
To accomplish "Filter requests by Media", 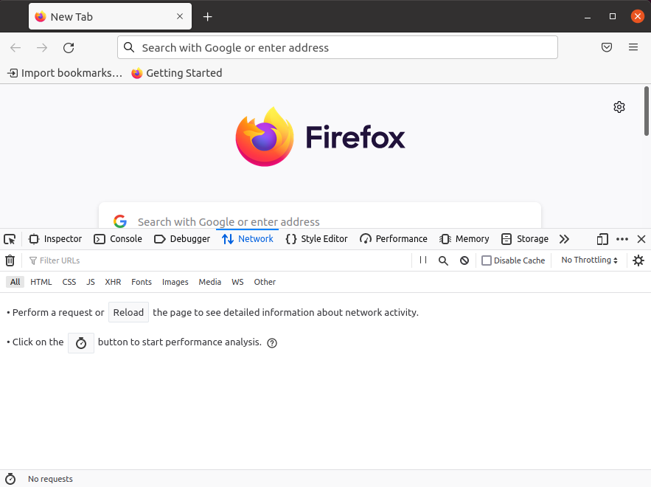I will pyautogui.click(x=209, y=282).
